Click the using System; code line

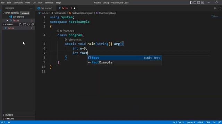click(62, 17)
